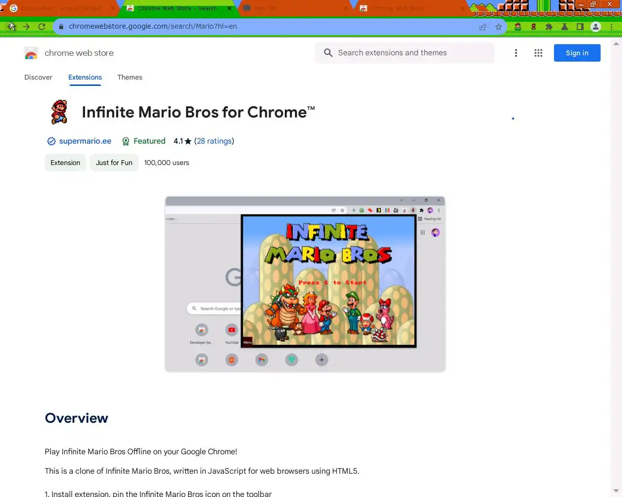The image size is (622, 497).
Task: Open the Google apps grid
Action: (x=538, y=53)
